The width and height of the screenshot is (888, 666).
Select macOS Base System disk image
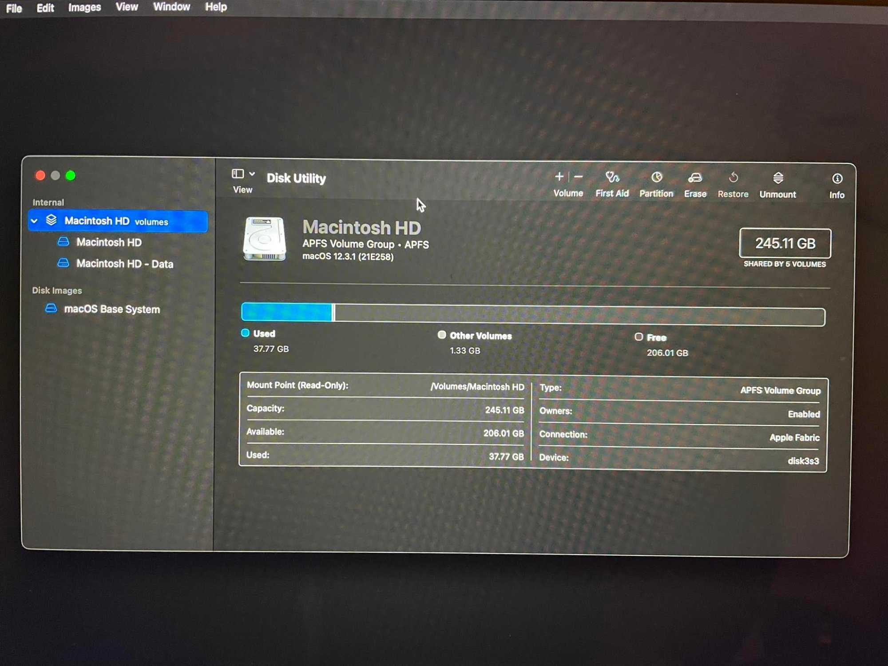[x=111, y=309]
